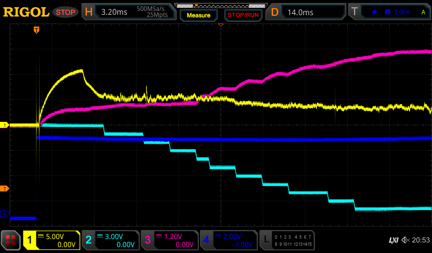Open the function navigation menu icon
The height and width of the screenshot is (253, 432).
click(x=11, y=240)
